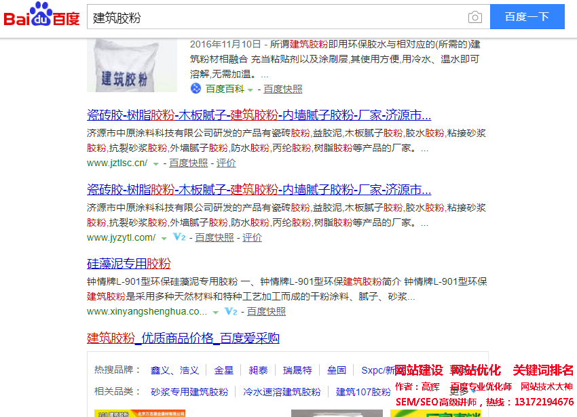577x417 pixels.
Task: Select the 瑞晟特 hot brand filter
Action: coord(297,370)
